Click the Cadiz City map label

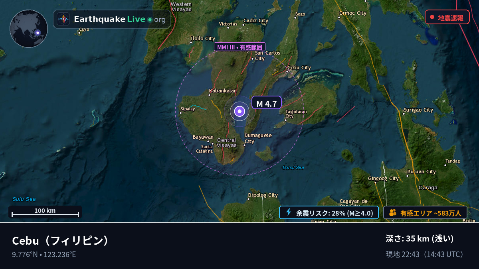256,21
